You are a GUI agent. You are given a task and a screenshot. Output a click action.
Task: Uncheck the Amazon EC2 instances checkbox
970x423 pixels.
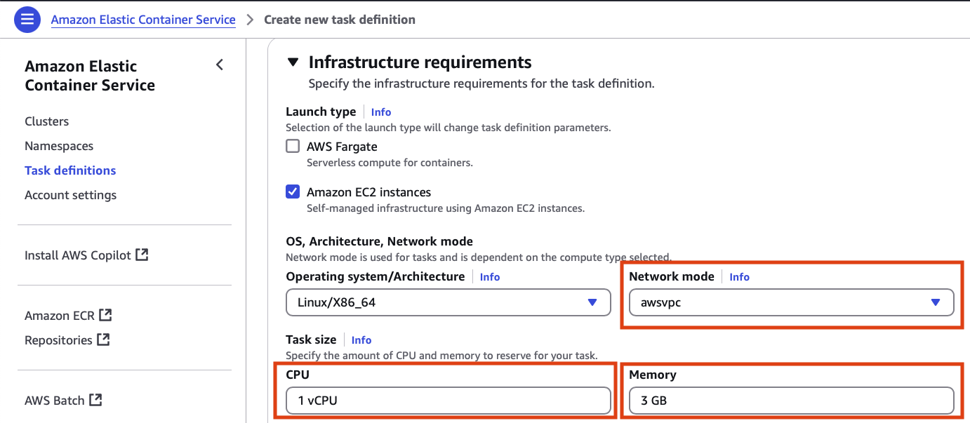click(x=293, y=192)
